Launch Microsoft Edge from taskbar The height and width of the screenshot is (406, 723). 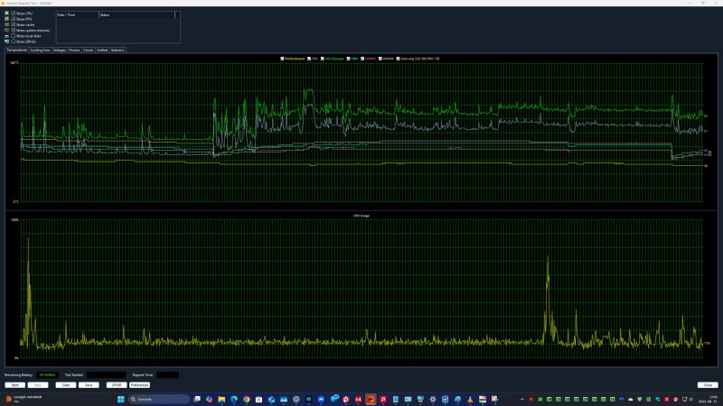tap(234, 399)
